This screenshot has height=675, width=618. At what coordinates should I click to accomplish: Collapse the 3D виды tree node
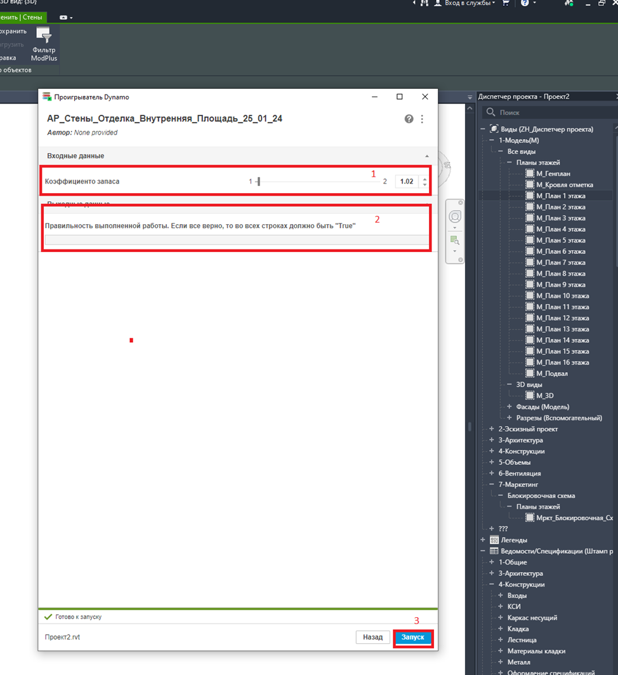[x=510, y=384]
